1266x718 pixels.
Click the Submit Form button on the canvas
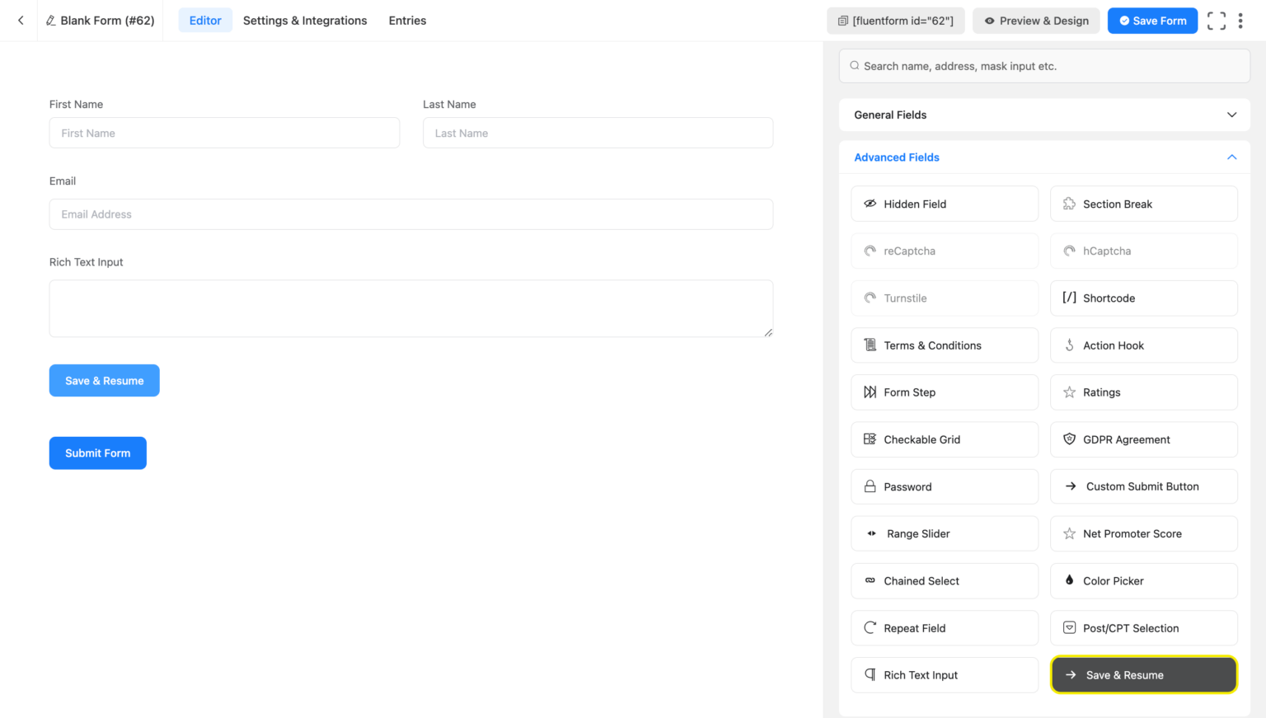click(x=97, y=453)
